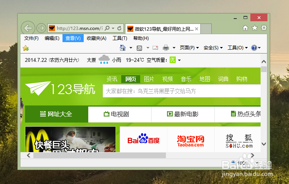Open the gear settings icon
This screenshot has height=184, width=289.
coord(264,28)
